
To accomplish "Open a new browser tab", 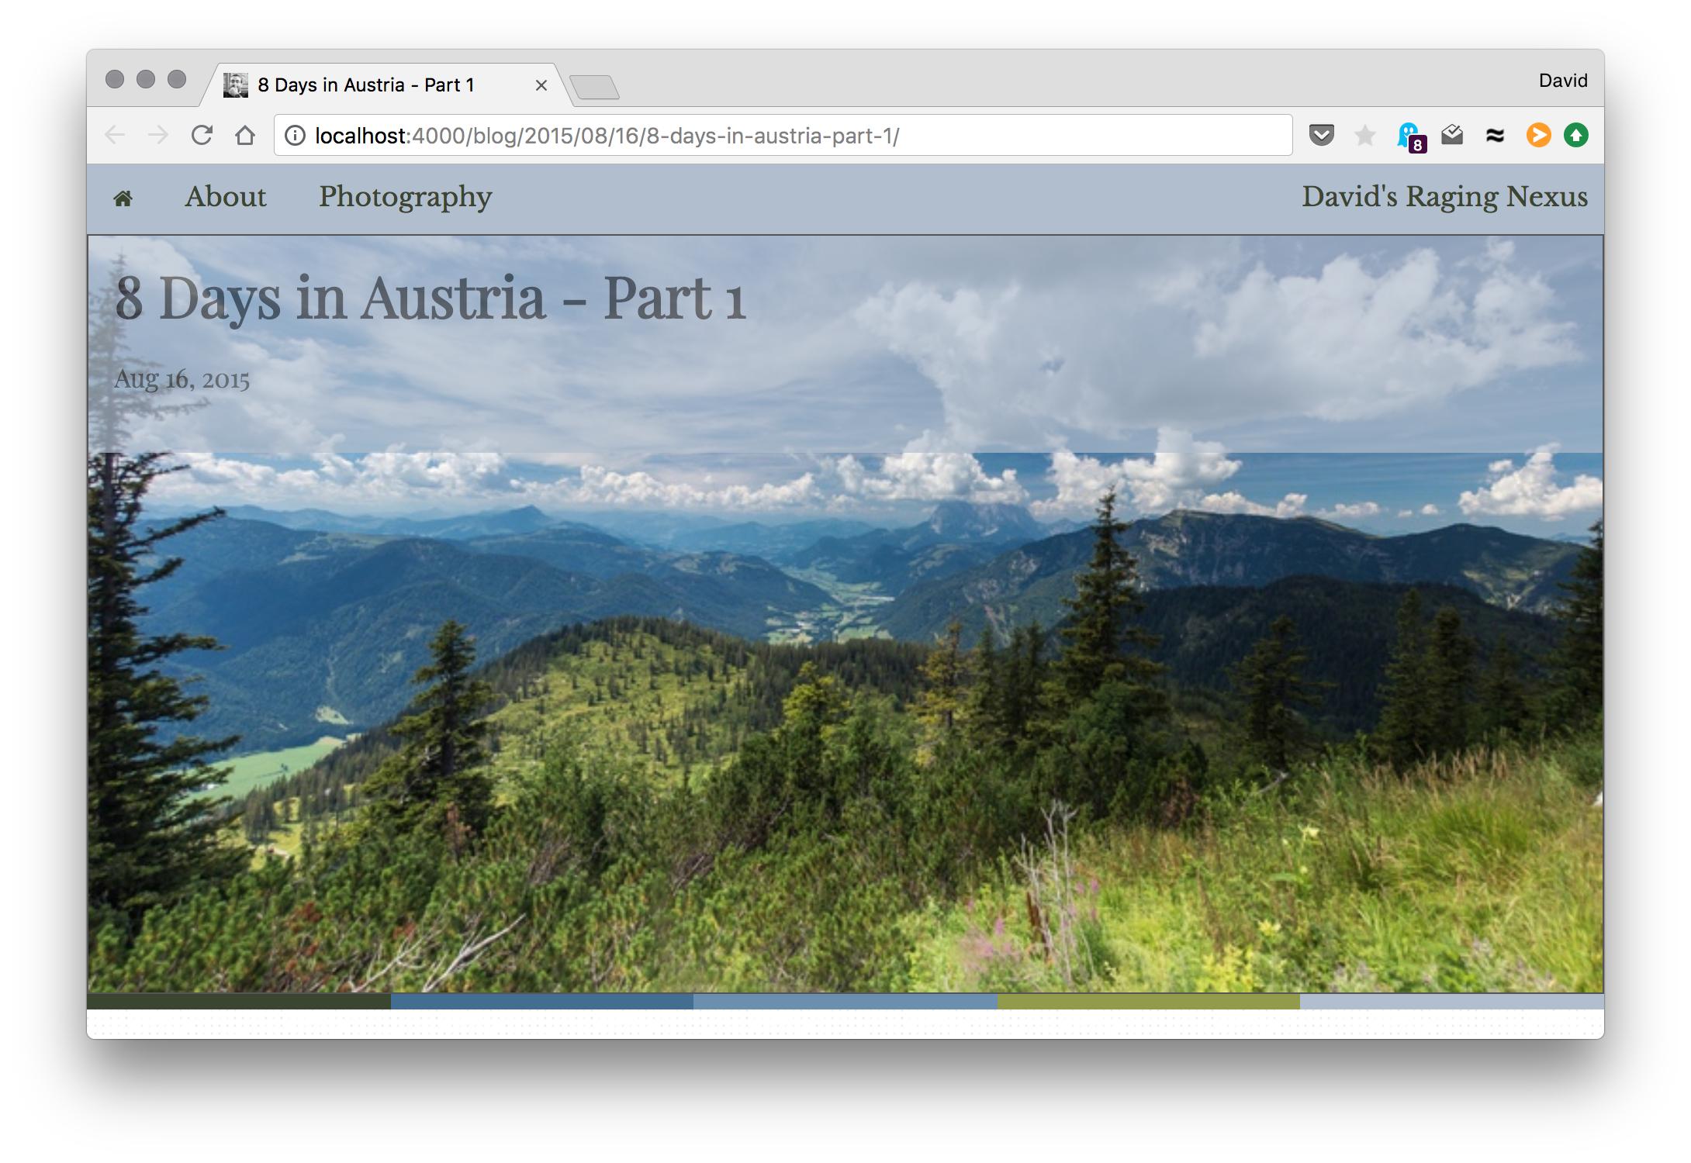I will point(594,87).
